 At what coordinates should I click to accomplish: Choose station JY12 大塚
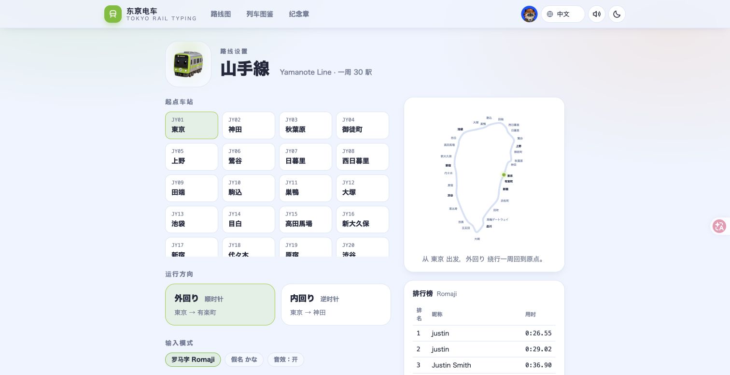click(x=363, y=188)
